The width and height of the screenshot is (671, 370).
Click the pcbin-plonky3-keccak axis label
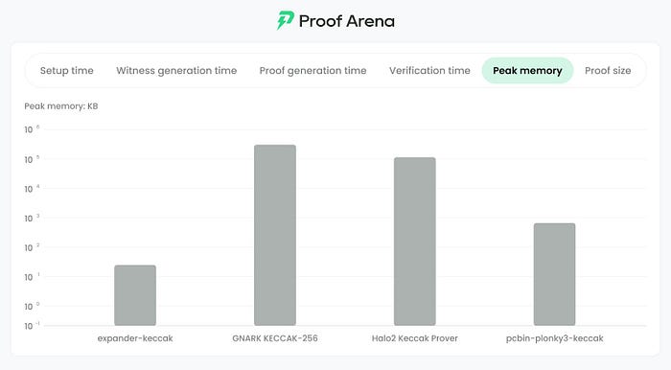coord(555,338)
